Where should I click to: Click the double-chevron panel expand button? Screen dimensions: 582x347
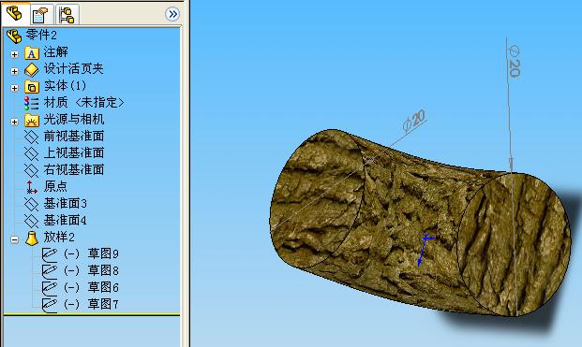(172, 14)
